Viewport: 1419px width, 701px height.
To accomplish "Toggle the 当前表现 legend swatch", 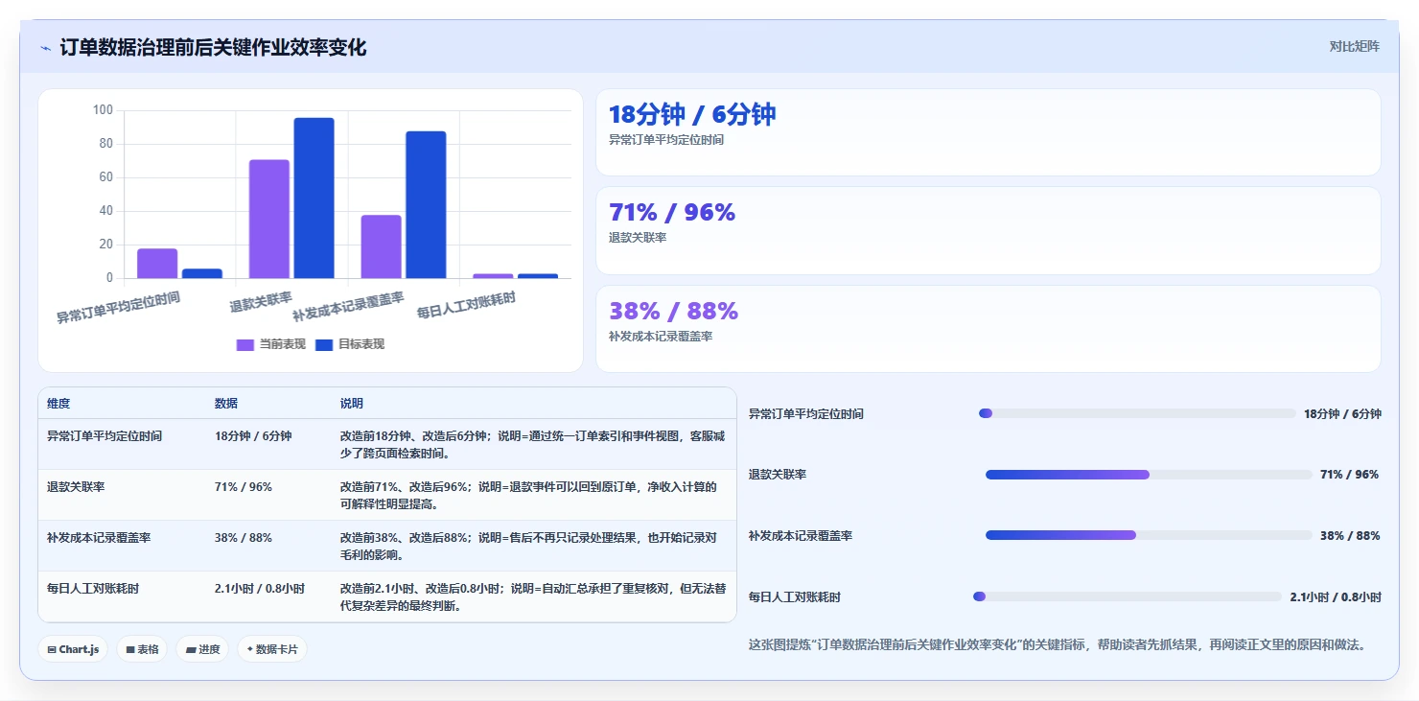I will click(245, 344).
